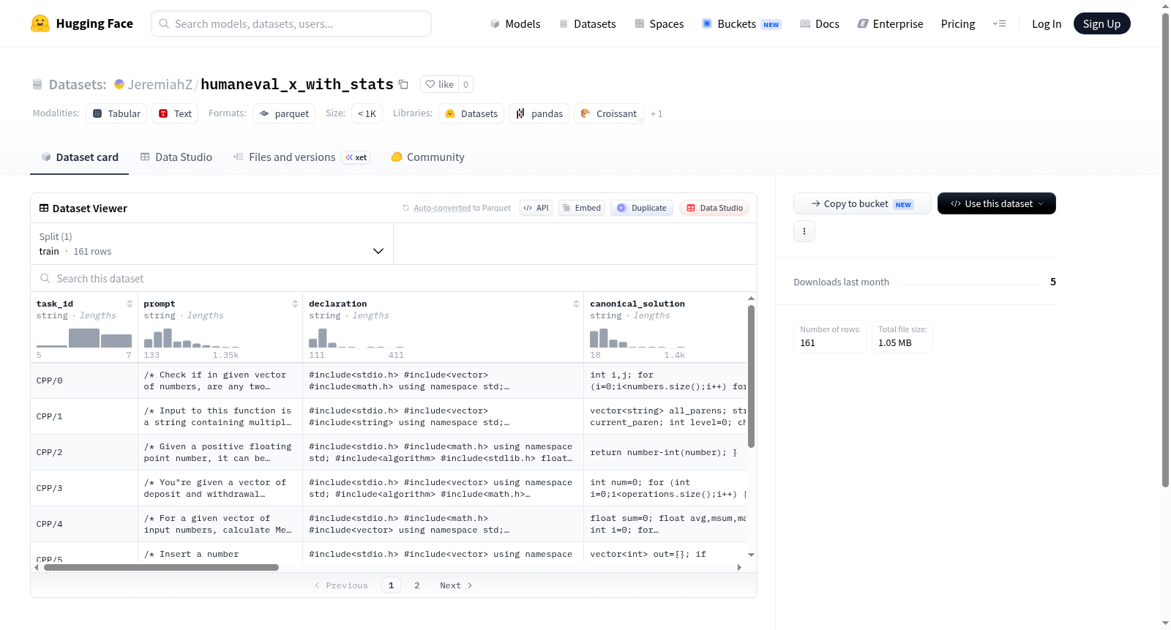Focus the Search this dataset field
This screenshot has height=630, width=1171.
[394, 278]
